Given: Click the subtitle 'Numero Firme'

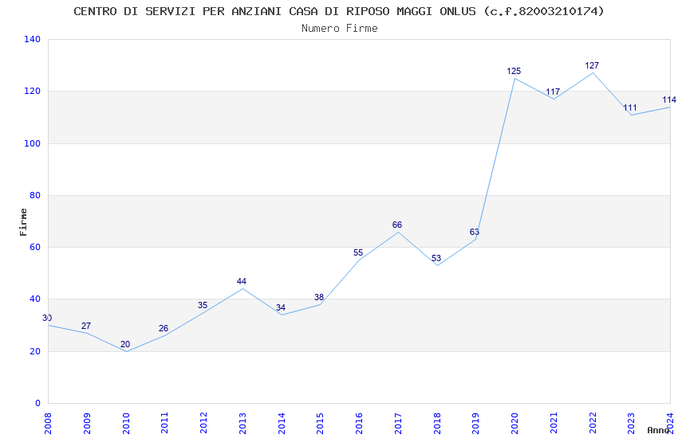Looking at the screenshot, I should point(340,29).
